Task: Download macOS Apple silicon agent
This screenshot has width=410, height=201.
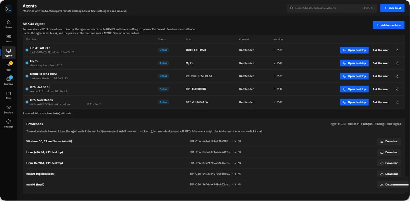Action: point(389,174)
